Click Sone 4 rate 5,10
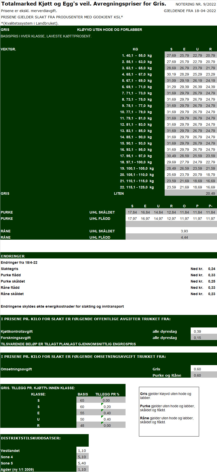 pos(82,457)
